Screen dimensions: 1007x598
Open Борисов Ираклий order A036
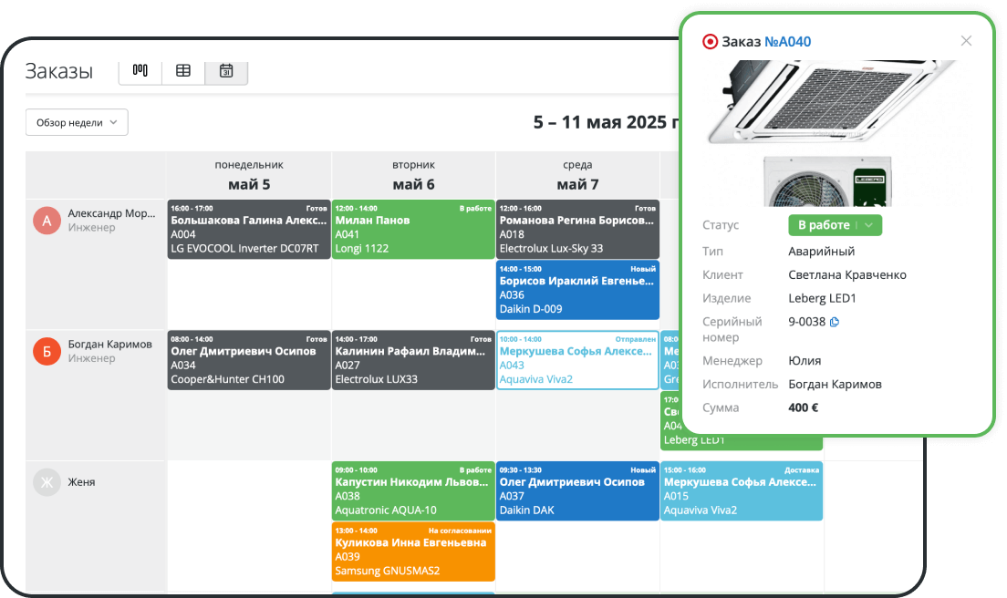click(x=576, y=290)
